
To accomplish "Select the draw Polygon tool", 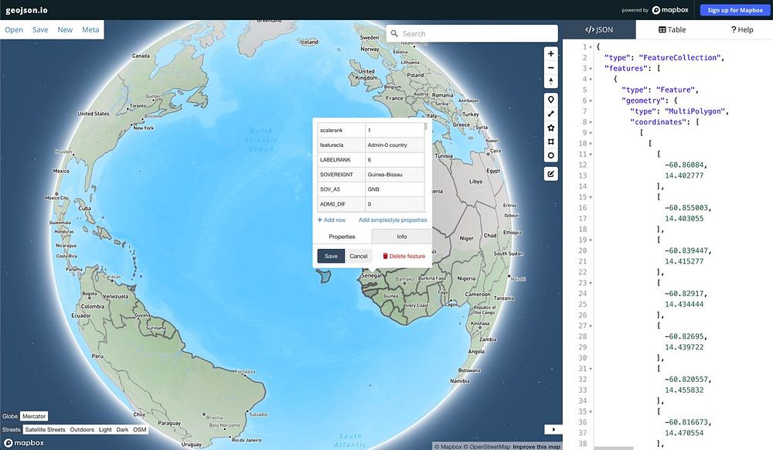I will coord(550,128).
